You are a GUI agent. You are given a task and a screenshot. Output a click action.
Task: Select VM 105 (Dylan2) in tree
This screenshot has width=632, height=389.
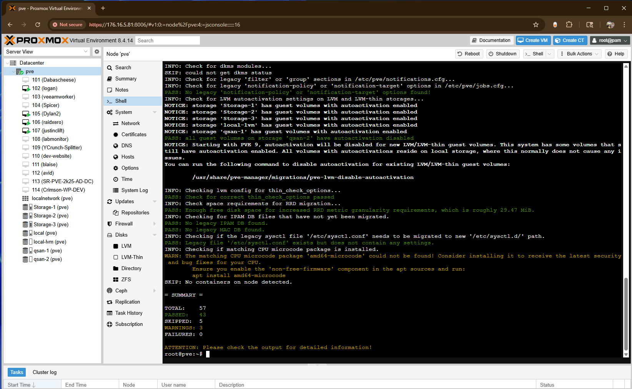[46, 114]
